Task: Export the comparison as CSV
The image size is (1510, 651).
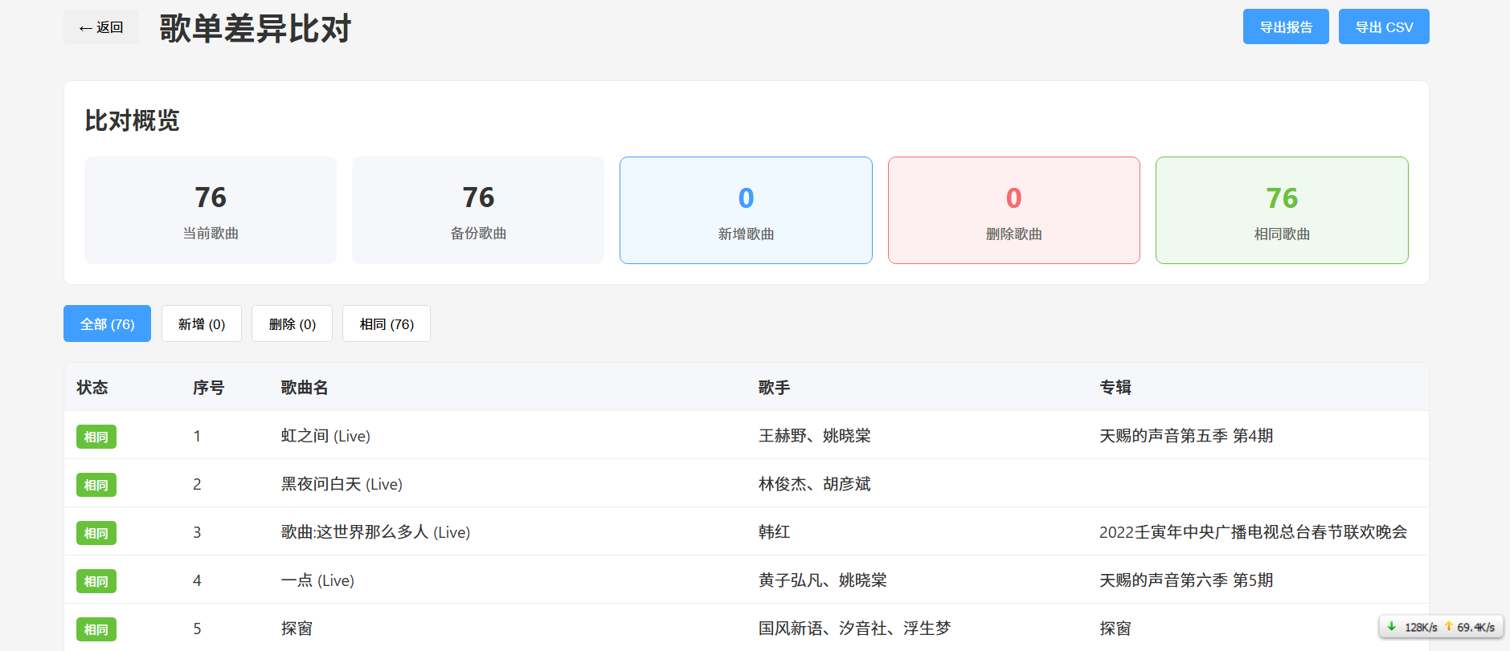Action: point(1383,27)
